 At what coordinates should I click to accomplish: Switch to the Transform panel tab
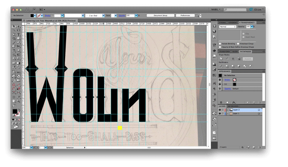point(224,52)
